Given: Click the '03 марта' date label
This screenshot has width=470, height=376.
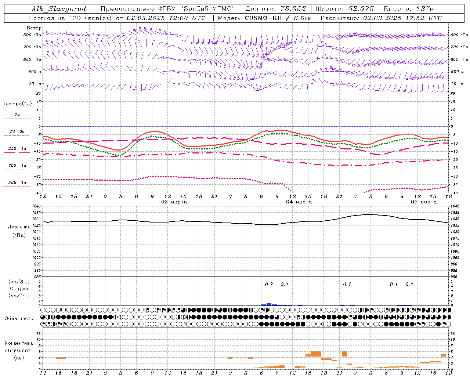Looking at the screenshot, I should point(174,202).
